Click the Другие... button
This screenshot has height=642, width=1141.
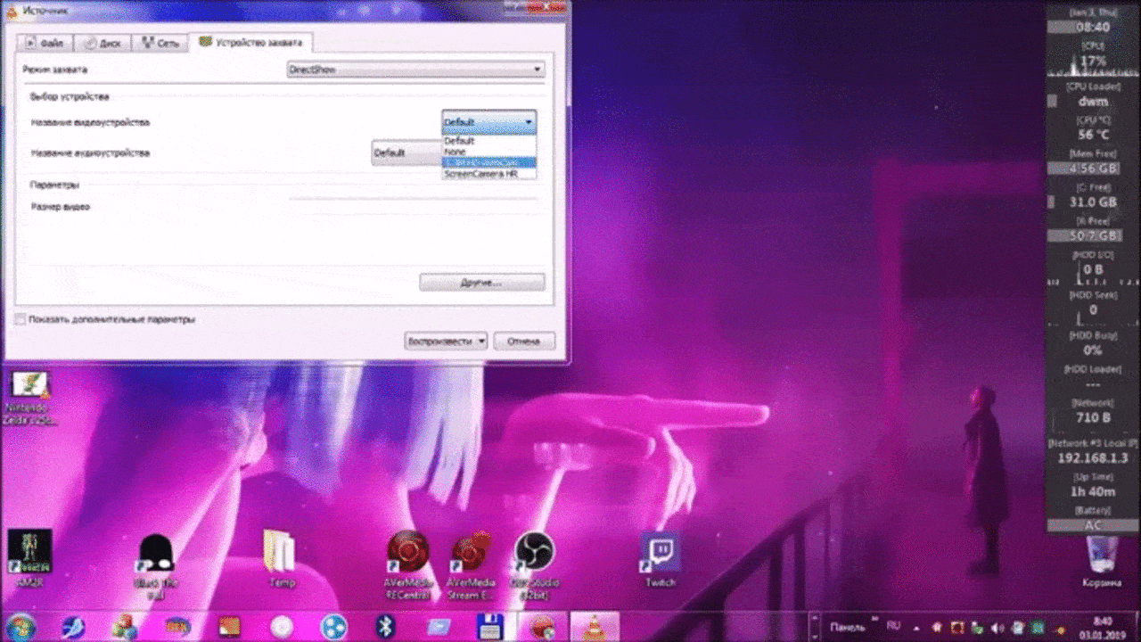[481, 282]
